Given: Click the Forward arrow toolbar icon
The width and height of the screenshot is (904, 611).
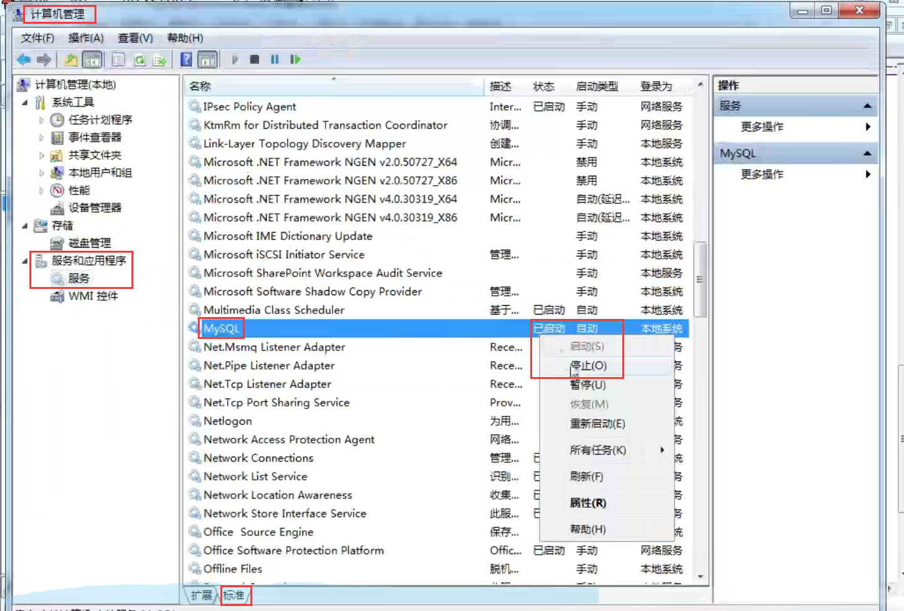Looking at the screenshot, I should click(x=44, y=60).
